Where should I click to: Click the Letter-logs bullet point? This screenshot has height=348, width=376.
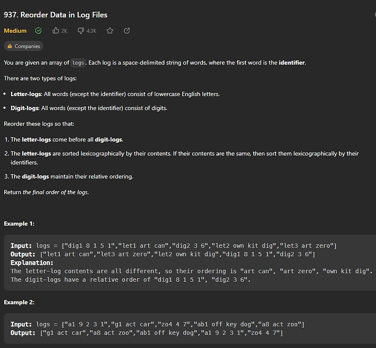(x=115, y=94)
